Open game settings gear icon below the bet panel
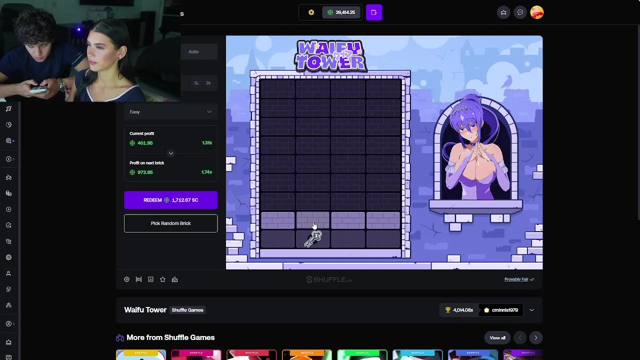640x360 pixels. 126,279
